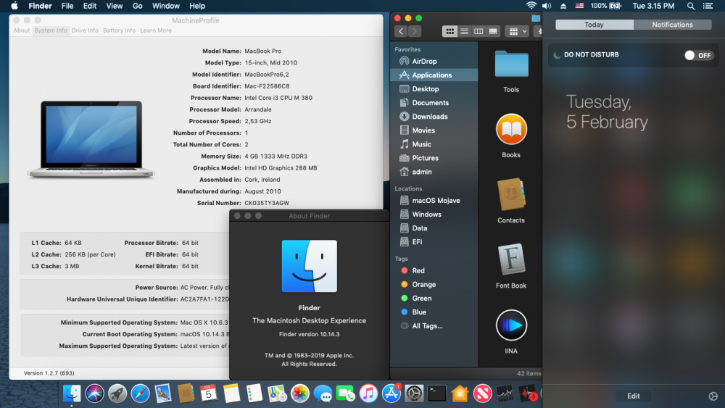Image resolution: width=725 pixels, height=408 pixels.
Task: Switch to the Notifications tab
Action: (672, 25)
